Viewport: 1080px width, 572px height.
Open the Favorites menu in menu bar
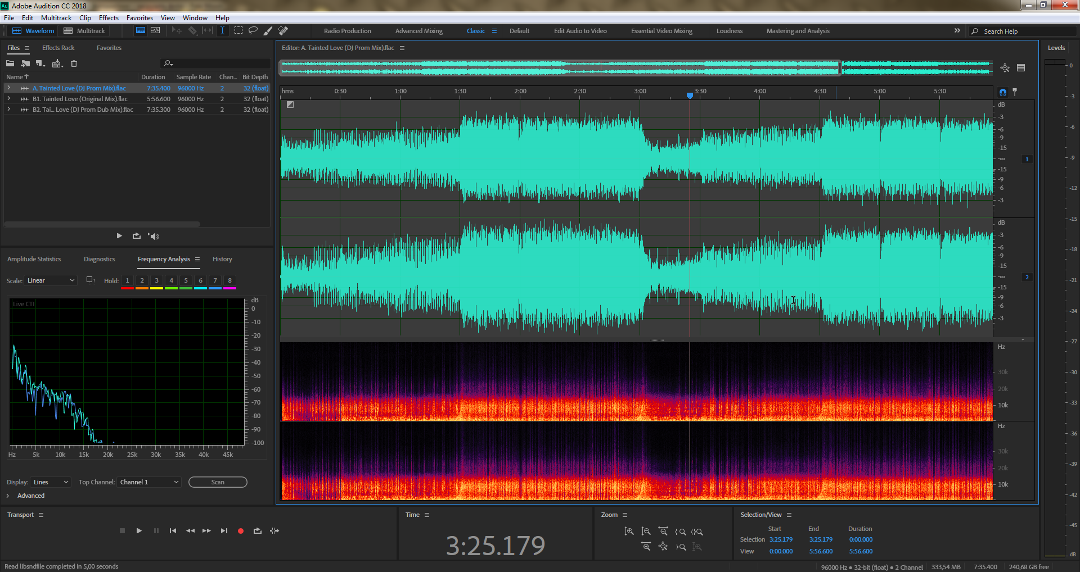pyautogui.click(x=139, y=18)
